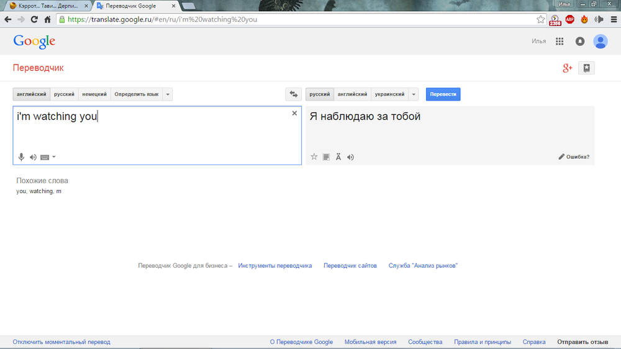Open a new browser tab
This screenshot has width=621, height=349.
tap(189, 6)
